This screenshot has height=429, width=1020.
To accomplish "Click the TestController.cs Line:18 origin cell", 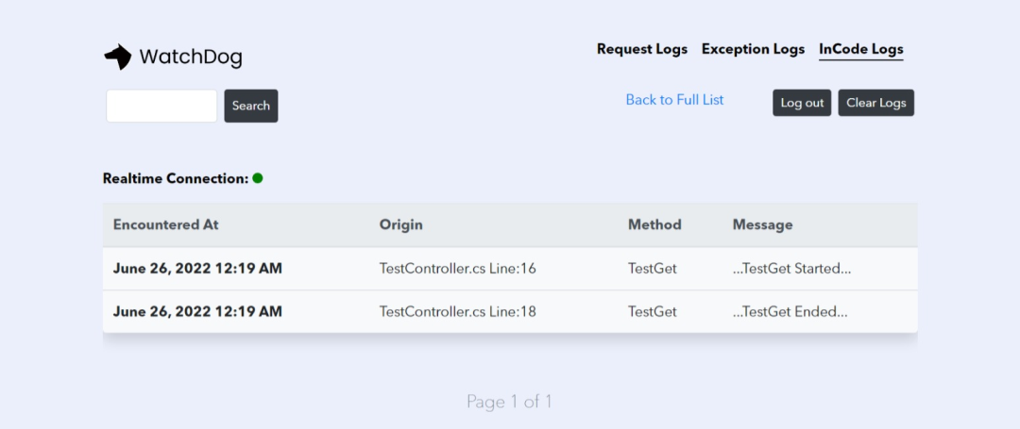I will pyautogui.click(x=457, y=311).
